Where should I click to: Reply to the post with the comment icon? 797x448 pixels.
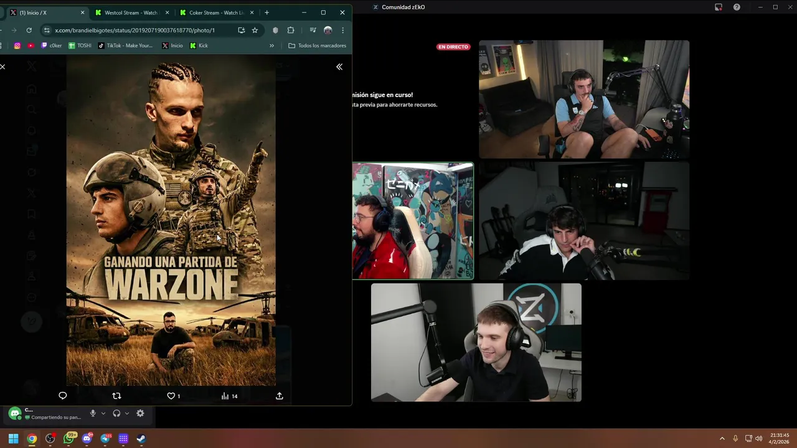coord(62,396)
